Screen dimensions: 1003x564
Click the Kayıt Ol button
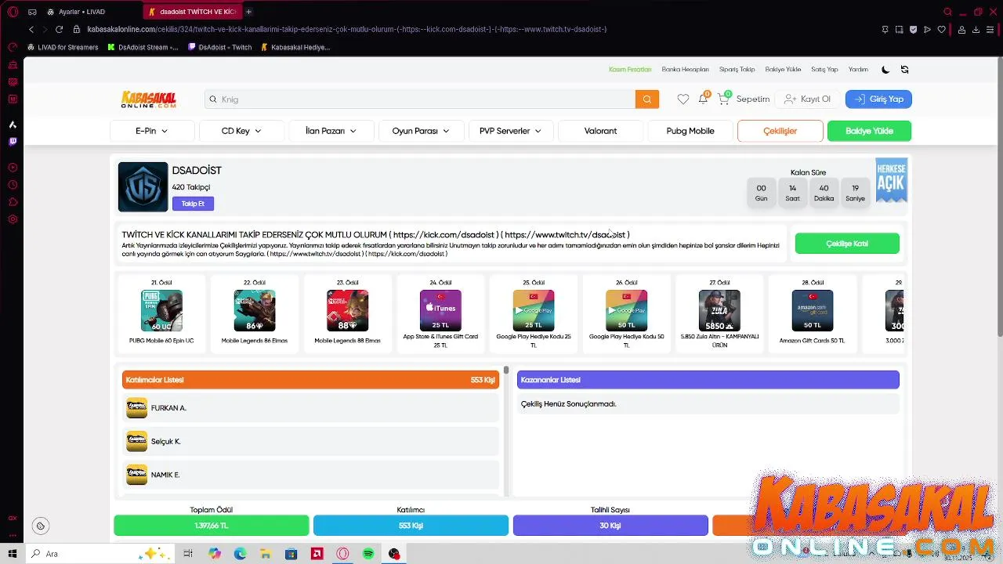tap(807, 99)
